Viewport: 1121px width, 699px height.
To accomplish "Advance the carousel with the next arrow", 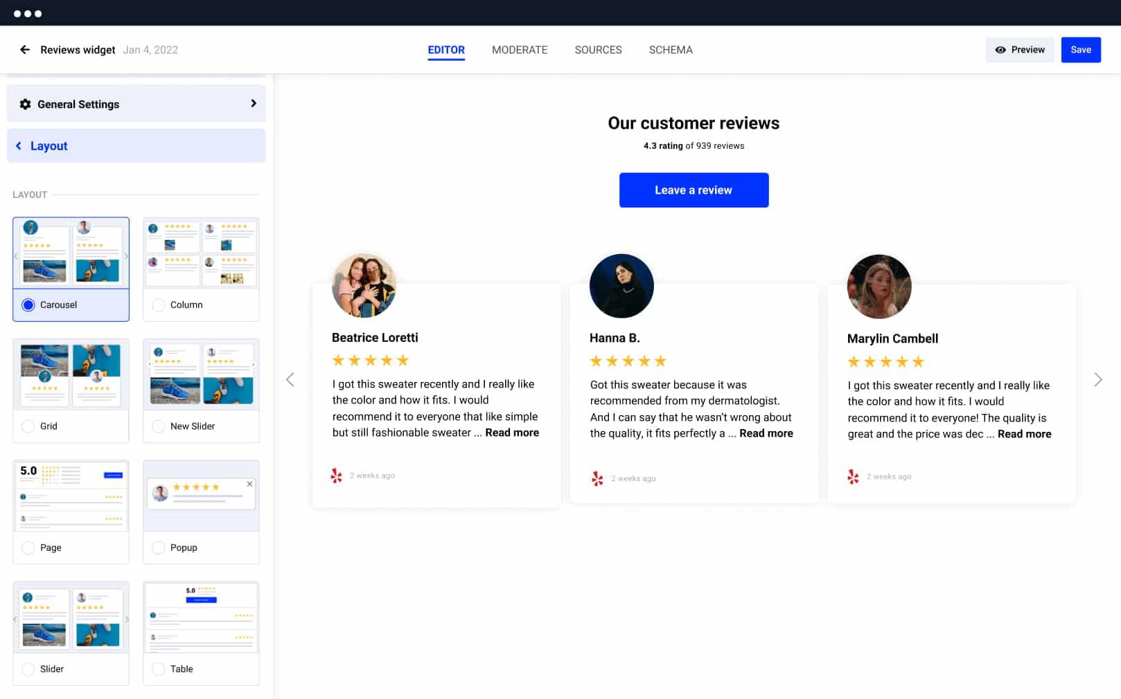I will tap(1097, 379).
